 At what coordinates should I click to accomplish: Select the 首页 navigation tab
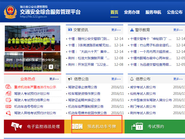coord(114,12)
